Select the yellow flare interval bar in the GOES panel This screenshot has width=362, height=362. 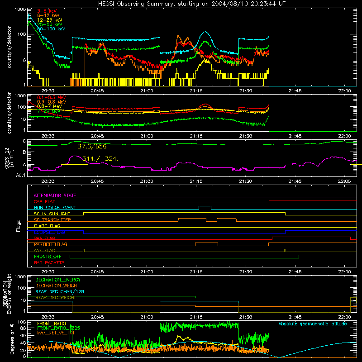coord(74,165)
